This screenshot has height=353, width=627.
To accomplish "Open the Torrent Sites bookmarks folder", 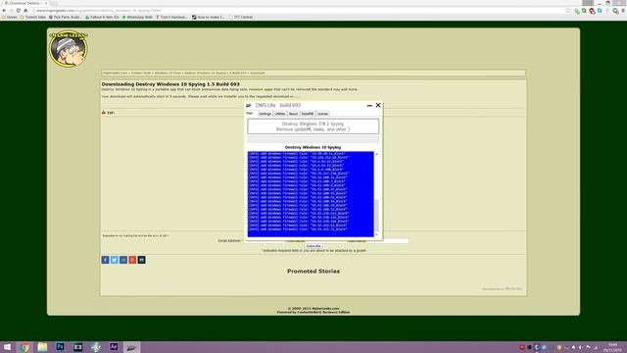I will (32, 18).
